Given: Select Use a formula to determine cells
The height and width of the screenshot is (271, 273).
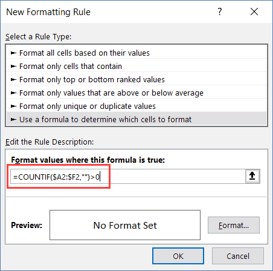Looking at the screenshot, I should click(136, 120).
